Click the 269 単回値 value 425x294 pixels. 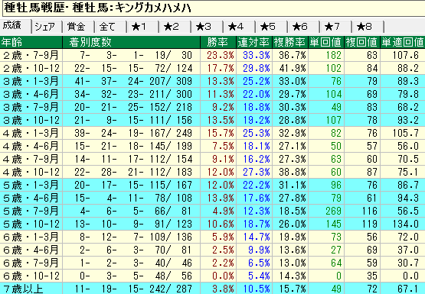pyautogui.click(x=333, y=211)
